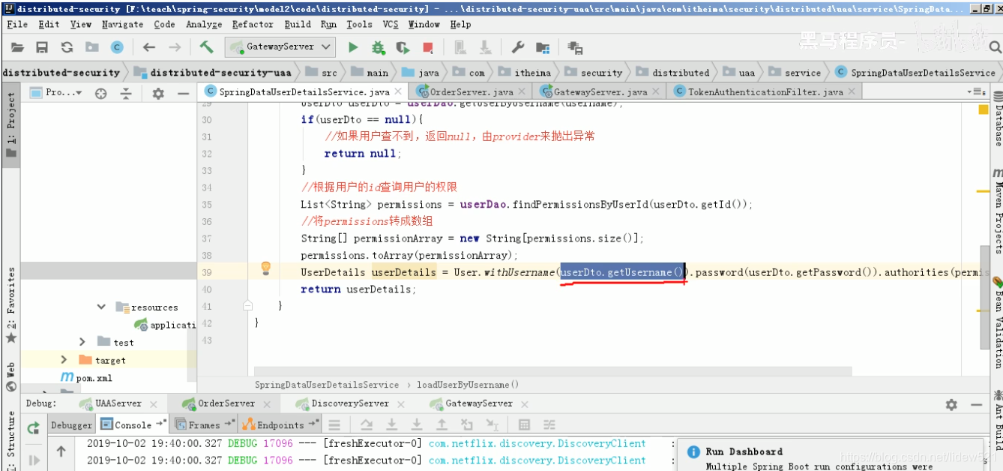Resume program in debug side toolbar

pyautogui.click(x=33, y=459)
